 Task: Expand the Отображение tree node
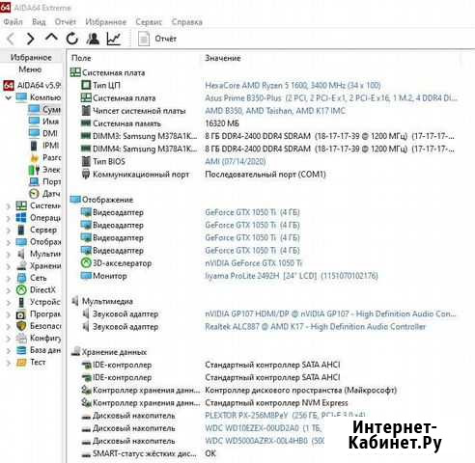click(9, 242)
